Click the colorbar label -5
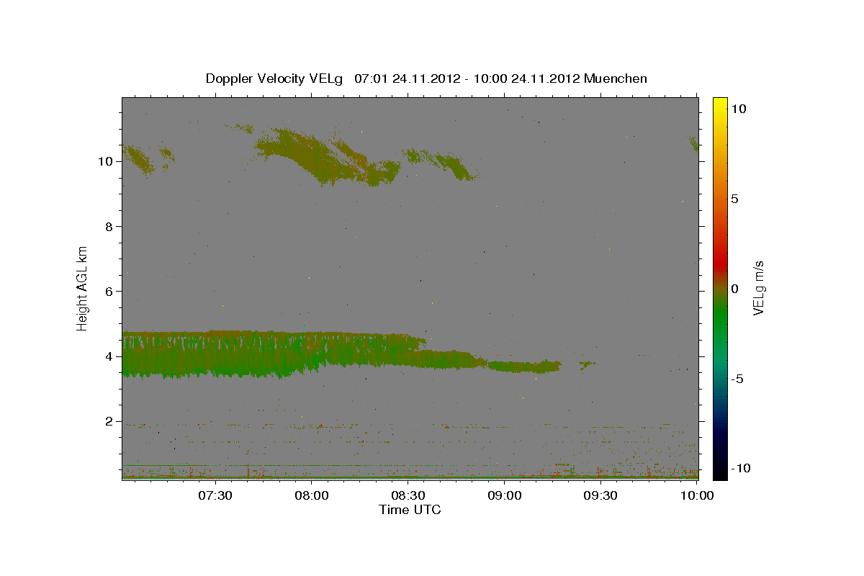 point(737,379)
